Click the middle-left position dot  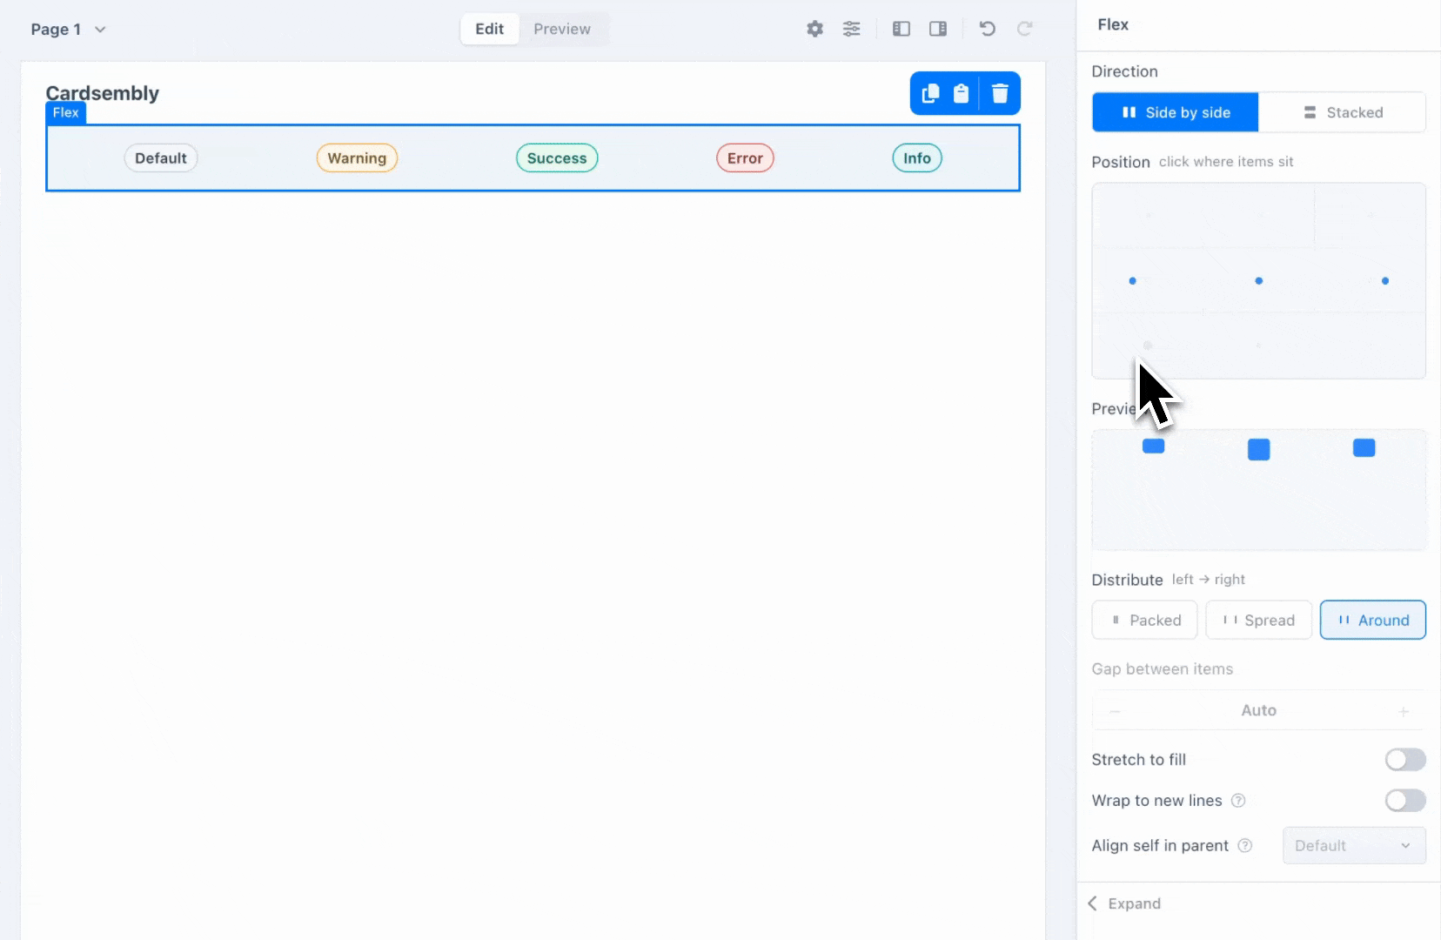(x=1132, y=281)
